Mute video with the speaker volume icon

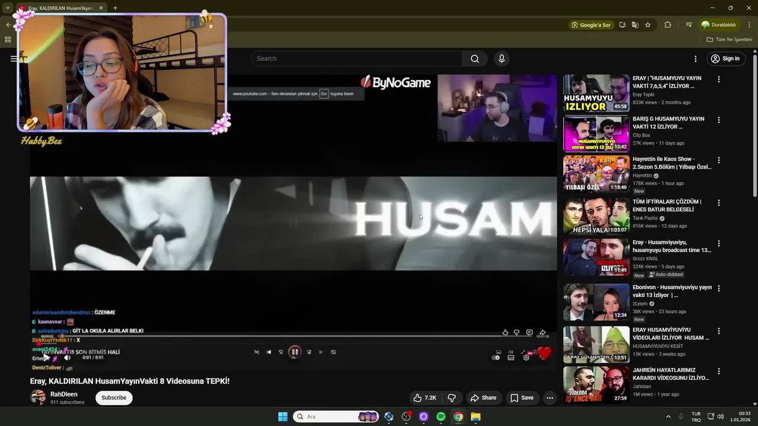[x=68, y=357]
